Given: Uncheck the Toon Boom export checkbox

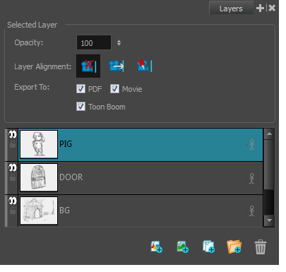Looking at the screenshot, I should [81, 107].
